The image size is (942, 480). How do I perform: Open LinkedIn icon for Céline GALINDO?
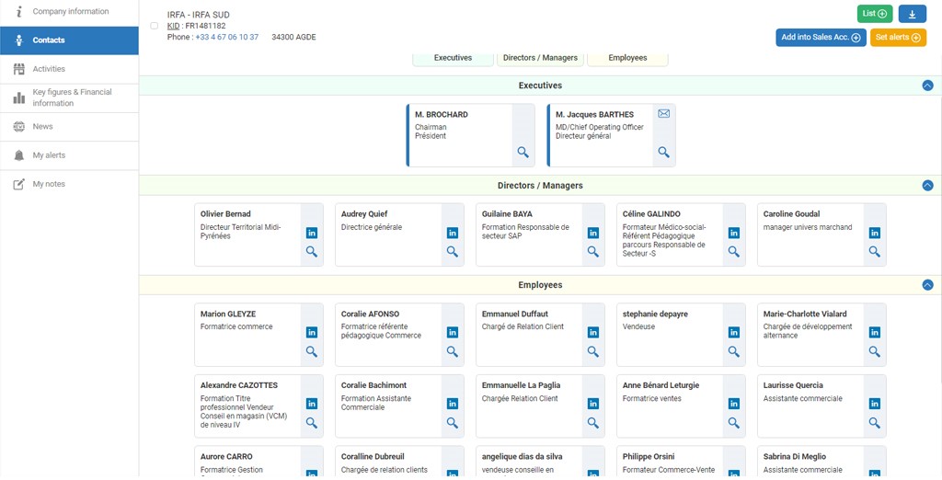[x=734, y=233]
